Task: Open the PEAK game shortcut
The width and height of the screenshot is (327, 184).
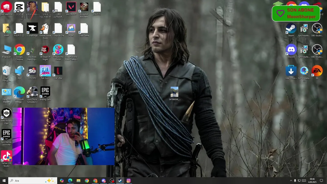Action: (71, 28)
